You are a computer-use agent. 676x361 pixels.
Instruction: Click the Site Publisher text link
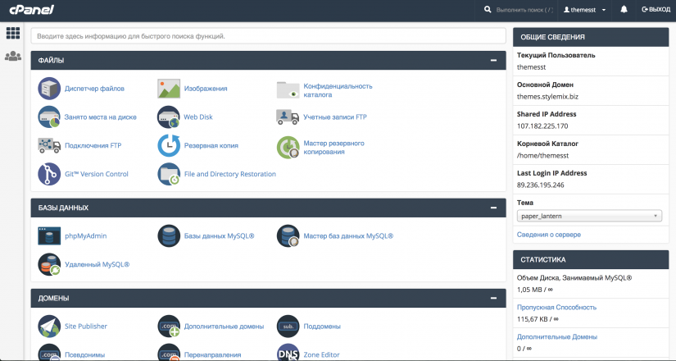coord(86,326)
